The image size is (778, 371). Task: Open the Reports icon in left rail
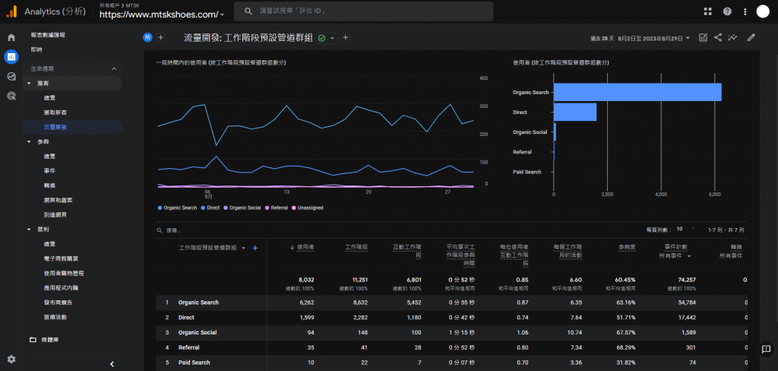point(11,56)
